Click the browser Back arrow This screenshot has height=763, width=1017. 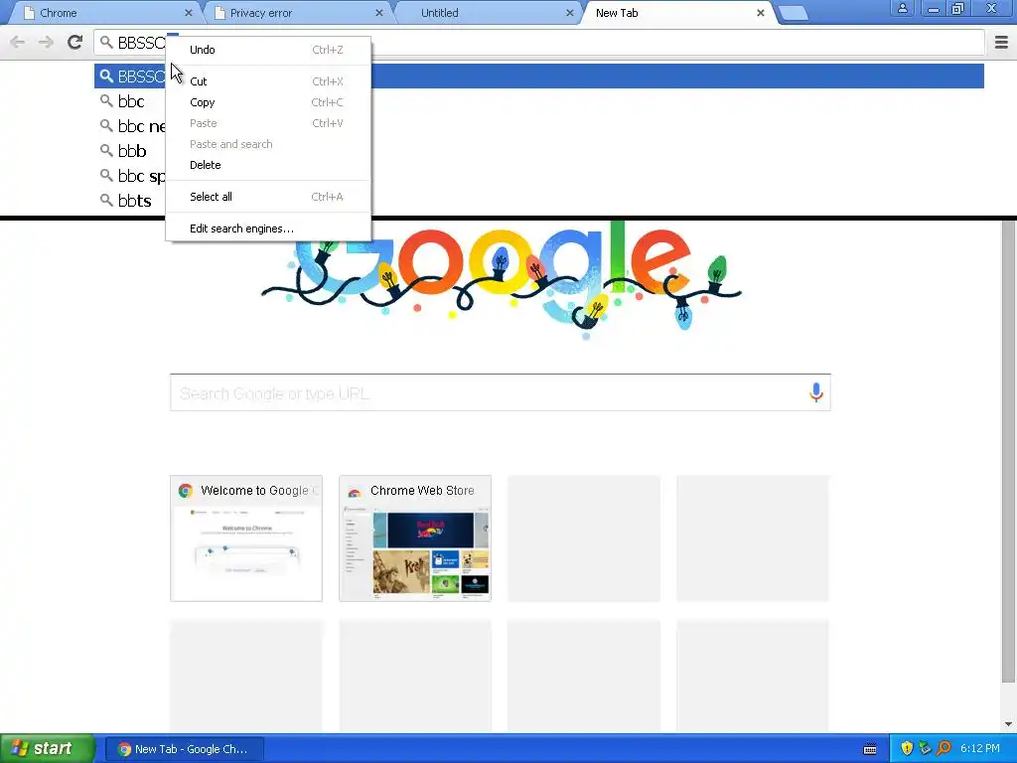click(18, 42)
